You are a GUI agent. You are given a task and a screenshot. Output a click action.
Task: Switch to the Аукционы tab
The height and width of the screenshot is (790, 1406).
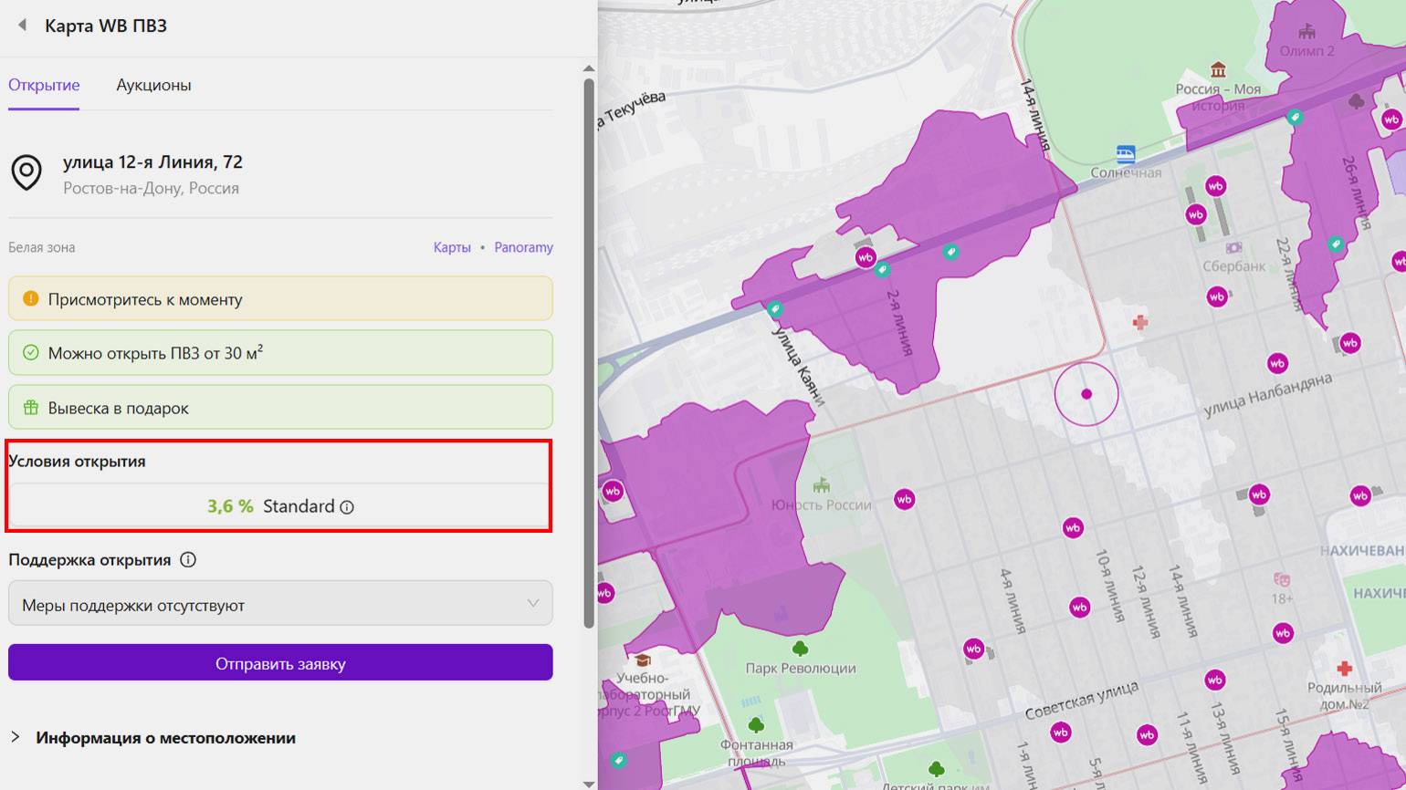click(153, 85)
